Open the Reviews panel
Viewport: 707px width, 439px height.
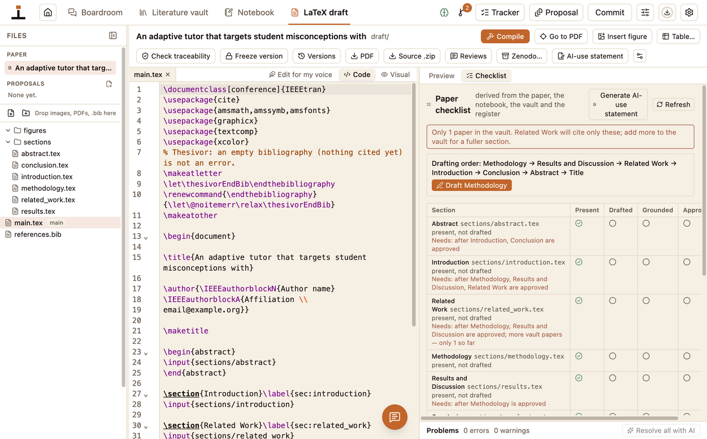pyautogui.click(x=468, y=56)
